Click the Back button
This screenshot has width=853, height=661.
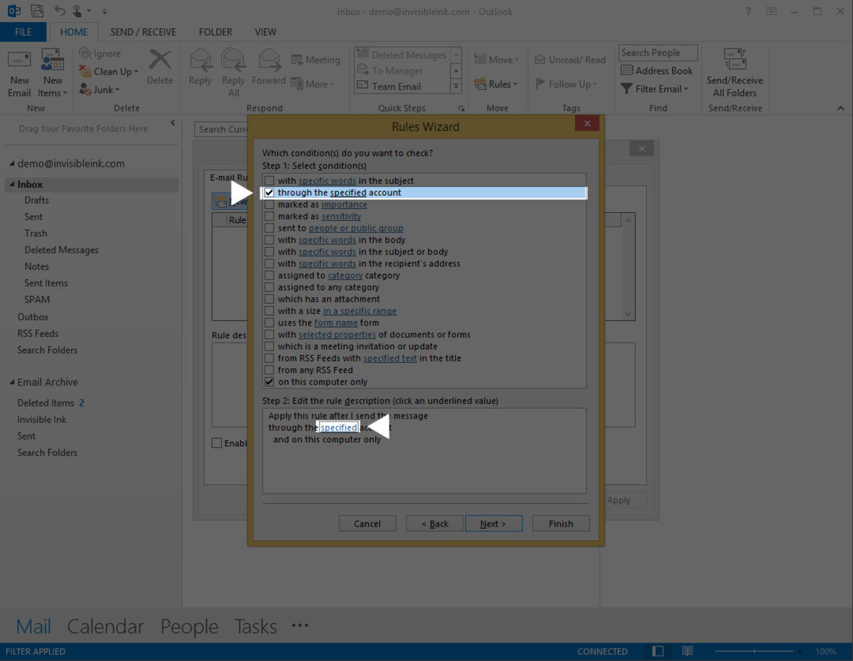point(434,523)
